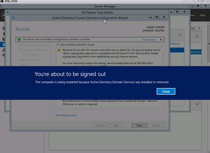Click Close on the sign-out banner

pos(166,91)
